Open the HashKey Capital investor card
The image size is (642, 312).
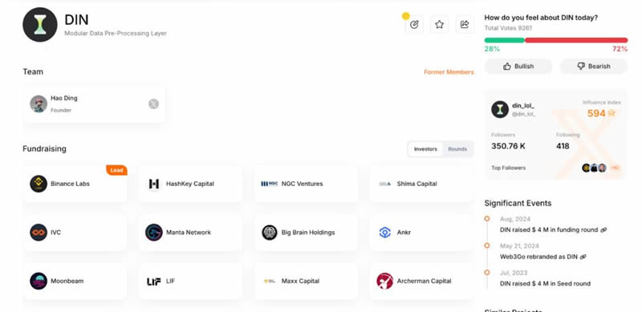click(x=190, y=184)
